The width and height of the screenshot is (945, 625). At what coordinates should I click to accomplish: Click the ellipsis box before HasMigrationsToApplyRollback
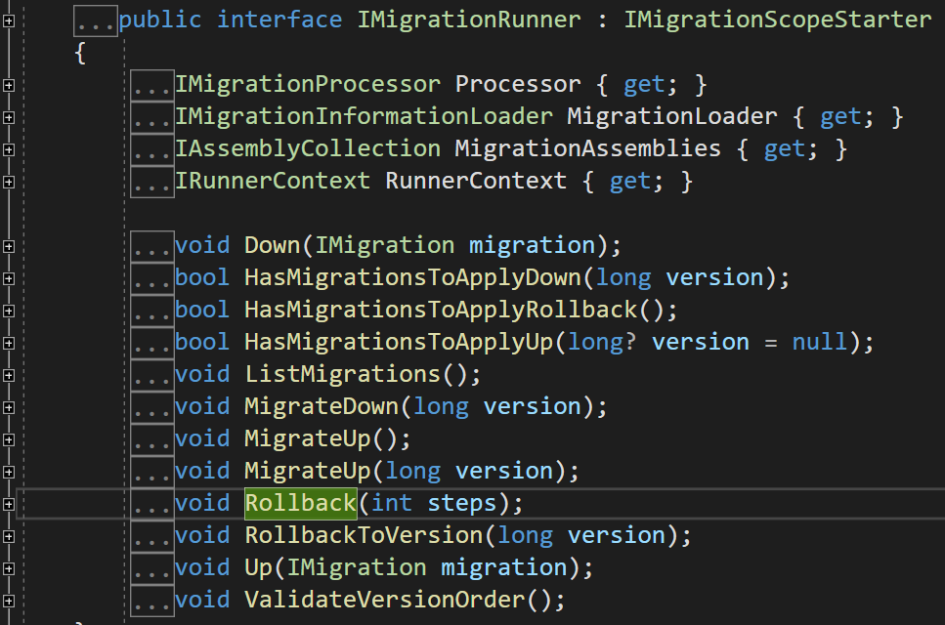(152, 311)
